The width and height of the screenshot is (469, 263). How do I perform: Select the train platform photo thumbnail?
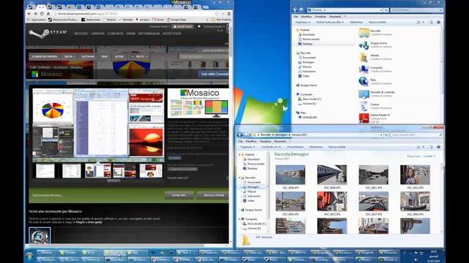tap(332, 175)
